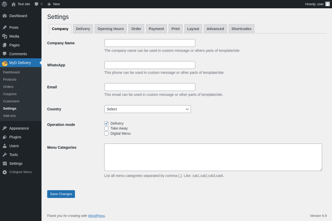Click the Posts pushpin icon
The image size is (332, 221).
[x=5, y=27]
